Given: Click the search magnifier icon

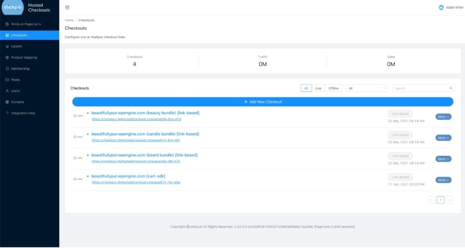Looking at the screenshot, I should click(451, 88).
